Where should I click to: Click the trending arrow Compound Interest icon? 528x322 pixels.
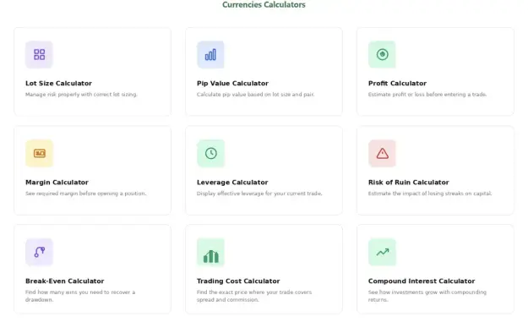pos(382,252)
